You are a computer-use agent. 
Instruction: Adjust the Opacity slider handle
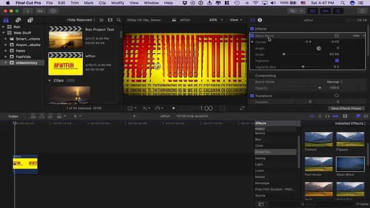pyautogui.click(x=320, y=88)
